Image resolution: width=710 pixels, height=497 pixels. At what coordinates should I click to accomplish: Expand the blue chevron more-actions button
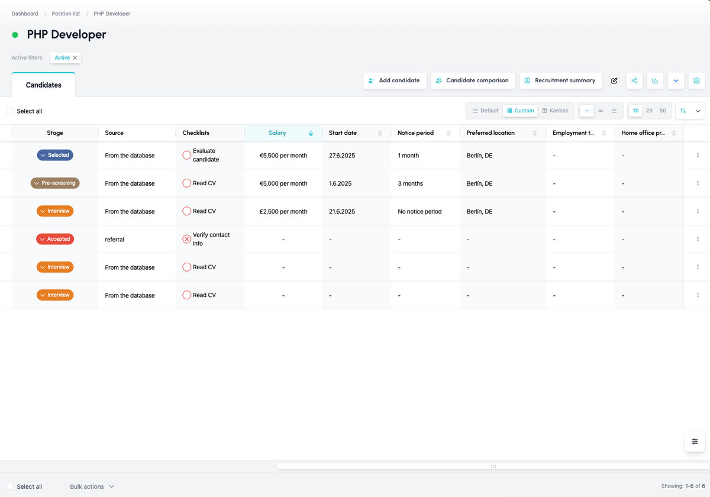coord(676,80)
